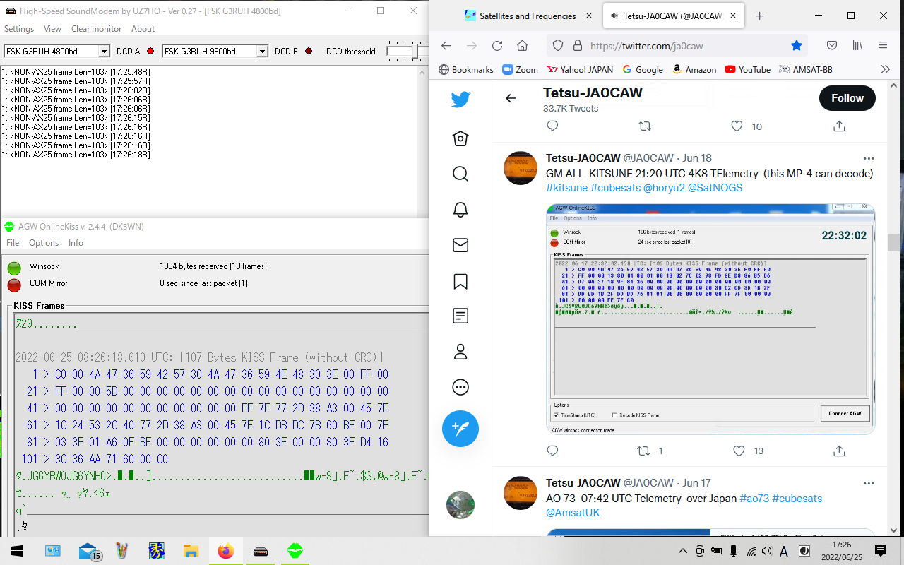Open Twitter Home feed icon

click(x=460, y=138)
